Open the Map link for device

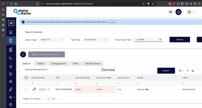pyautogui.click(x=119, y=89)
